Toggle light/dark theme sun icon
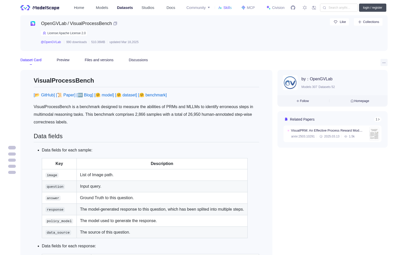 (305, 8)
